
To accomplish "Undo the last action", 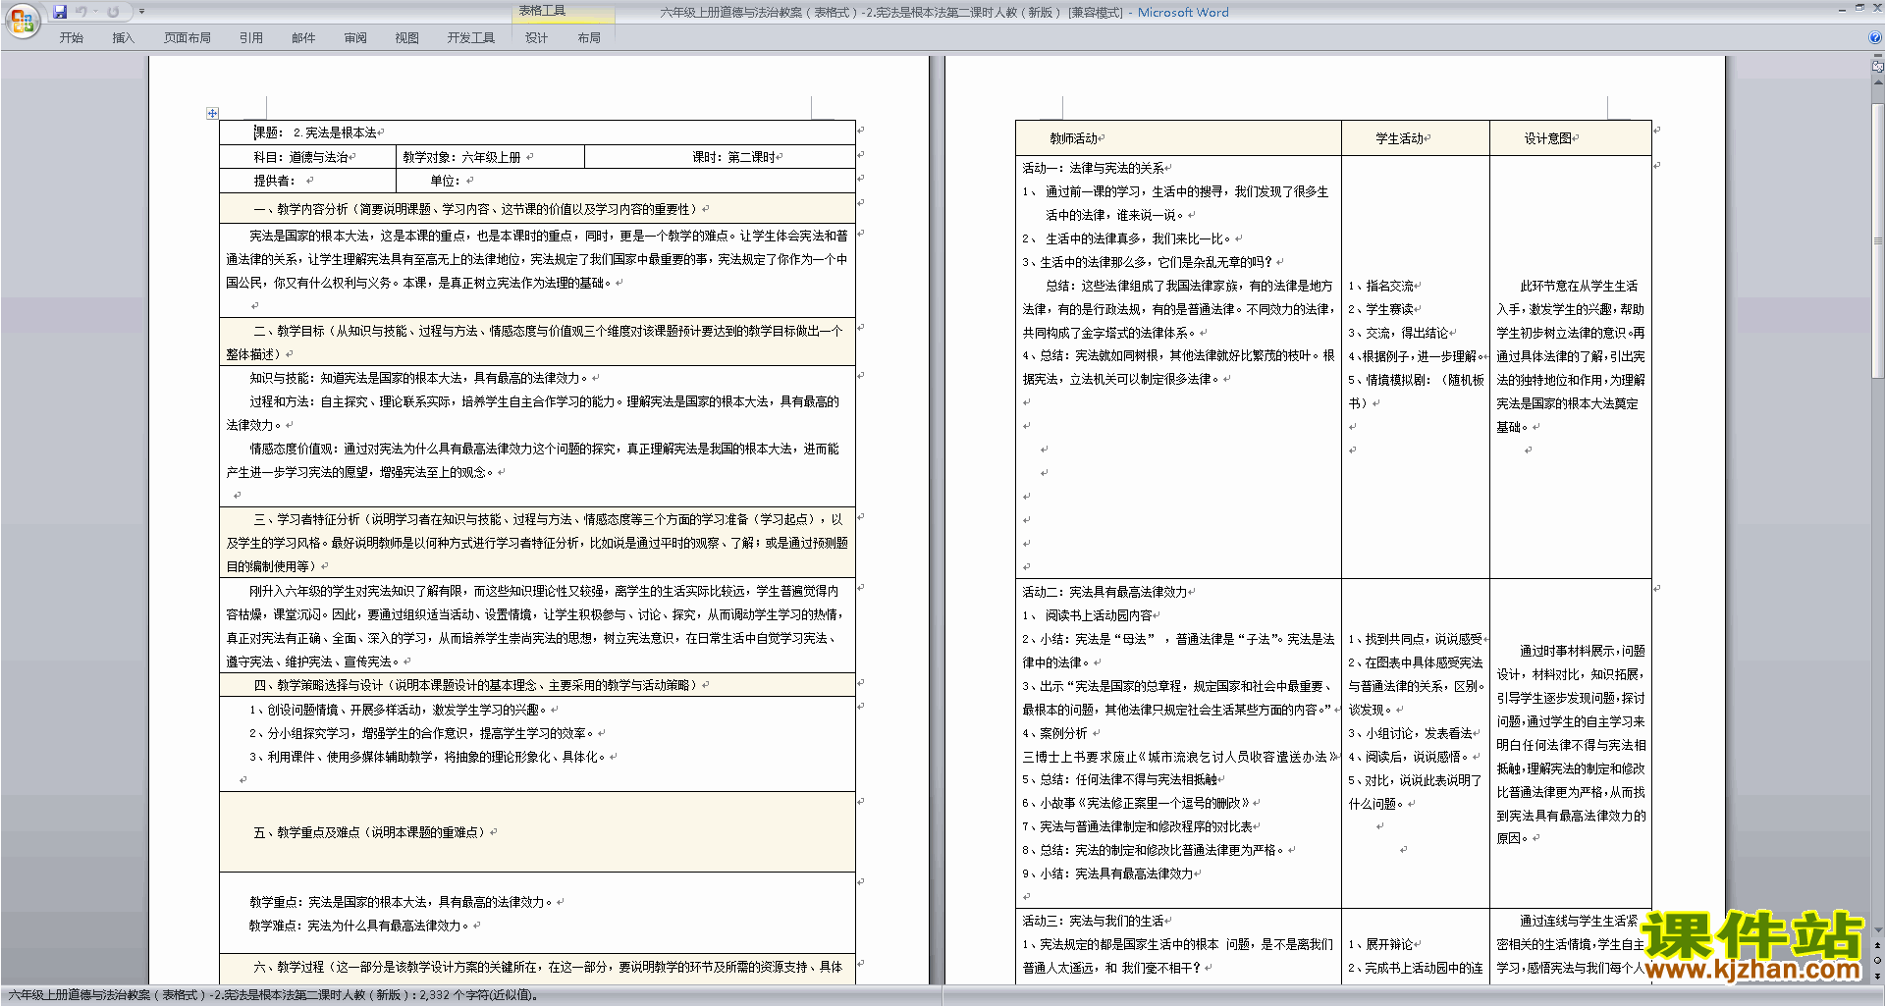I will pos(81,12).
